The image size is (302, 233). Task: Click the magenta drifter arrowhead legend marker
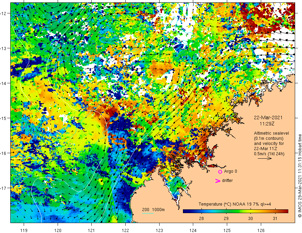[218, 181]
